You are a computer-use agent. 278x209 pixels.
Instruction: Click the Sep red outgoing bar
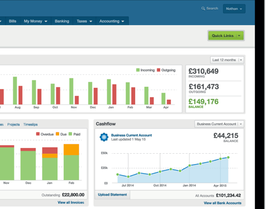tap(40, 96)
